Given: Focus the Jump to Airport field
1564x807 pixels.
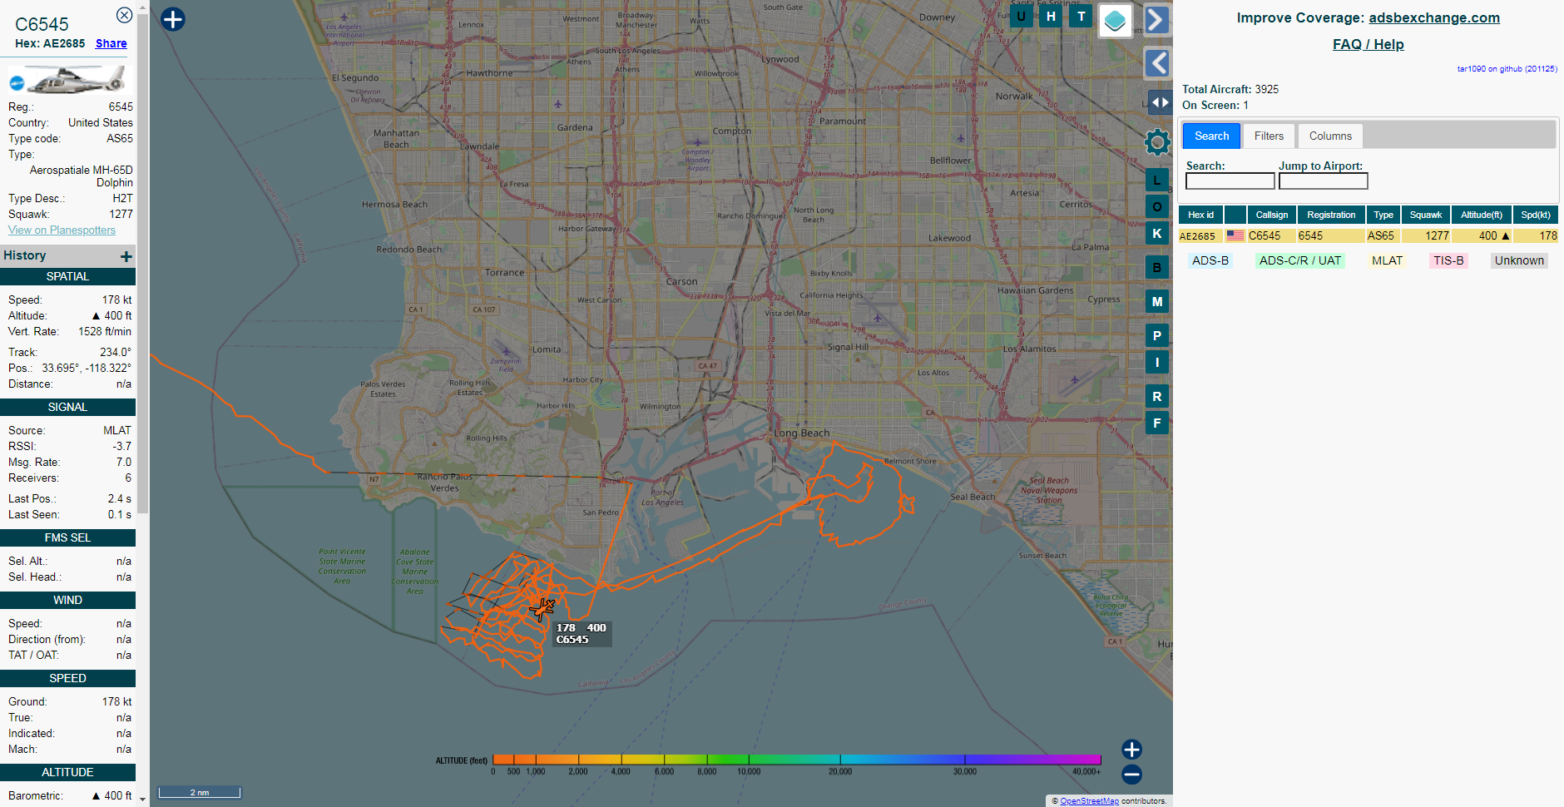Looking at the screenshot, I should 1323,181.
